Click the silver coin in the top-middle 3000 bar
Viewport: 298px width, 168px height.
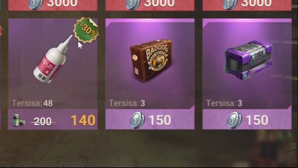[x=133, y=4]
